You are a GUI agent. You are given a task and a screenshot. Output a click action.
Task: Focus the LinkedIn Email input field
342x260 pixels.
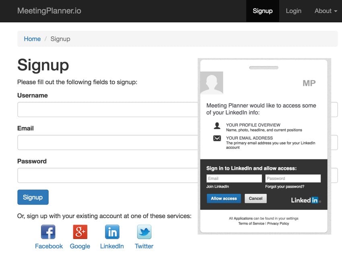(234, 178)
